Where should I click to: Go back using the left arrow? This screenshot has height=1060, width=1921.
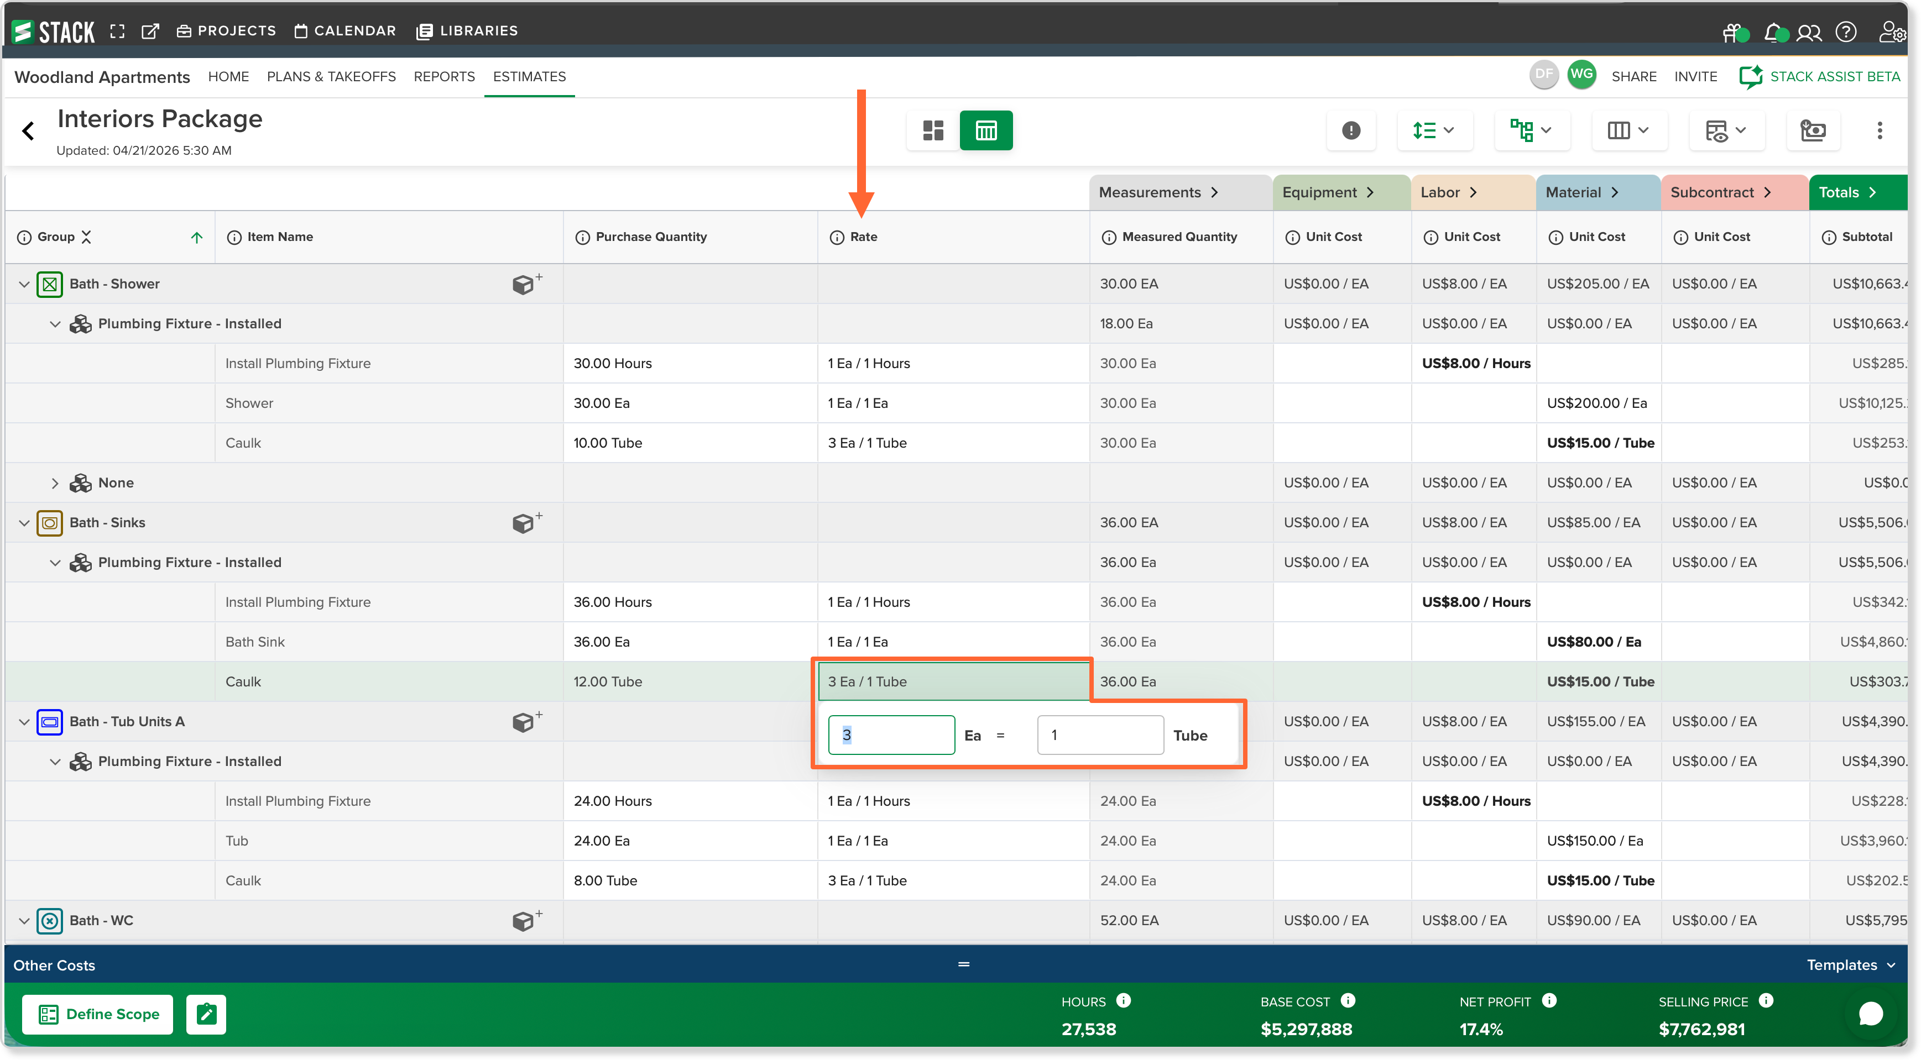coord(28,131)
